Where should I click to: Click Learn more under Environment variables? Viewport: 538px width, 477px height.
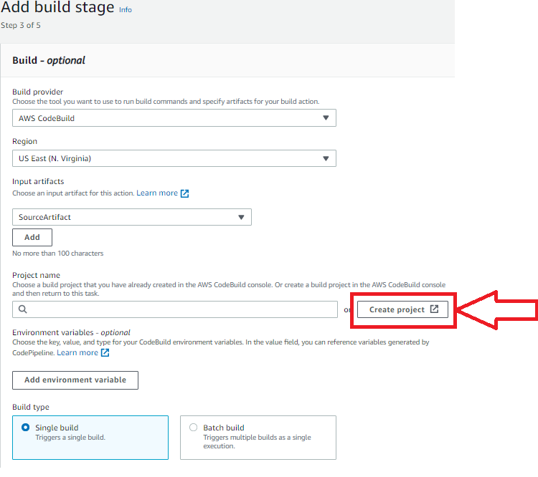77,352
